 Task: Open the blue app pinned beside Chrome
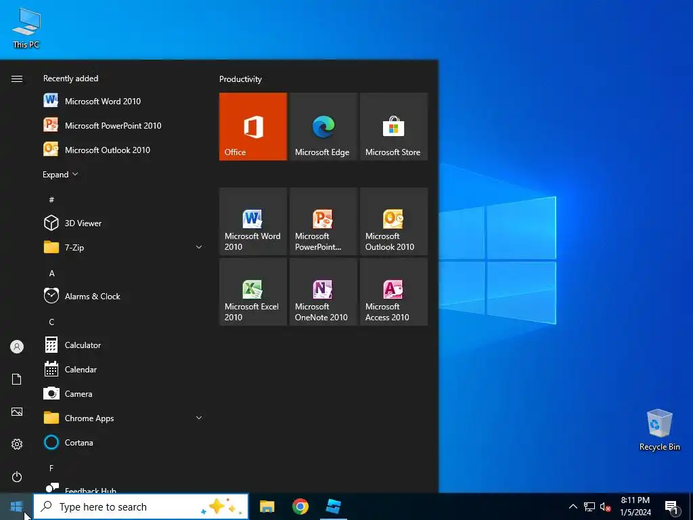333,506
